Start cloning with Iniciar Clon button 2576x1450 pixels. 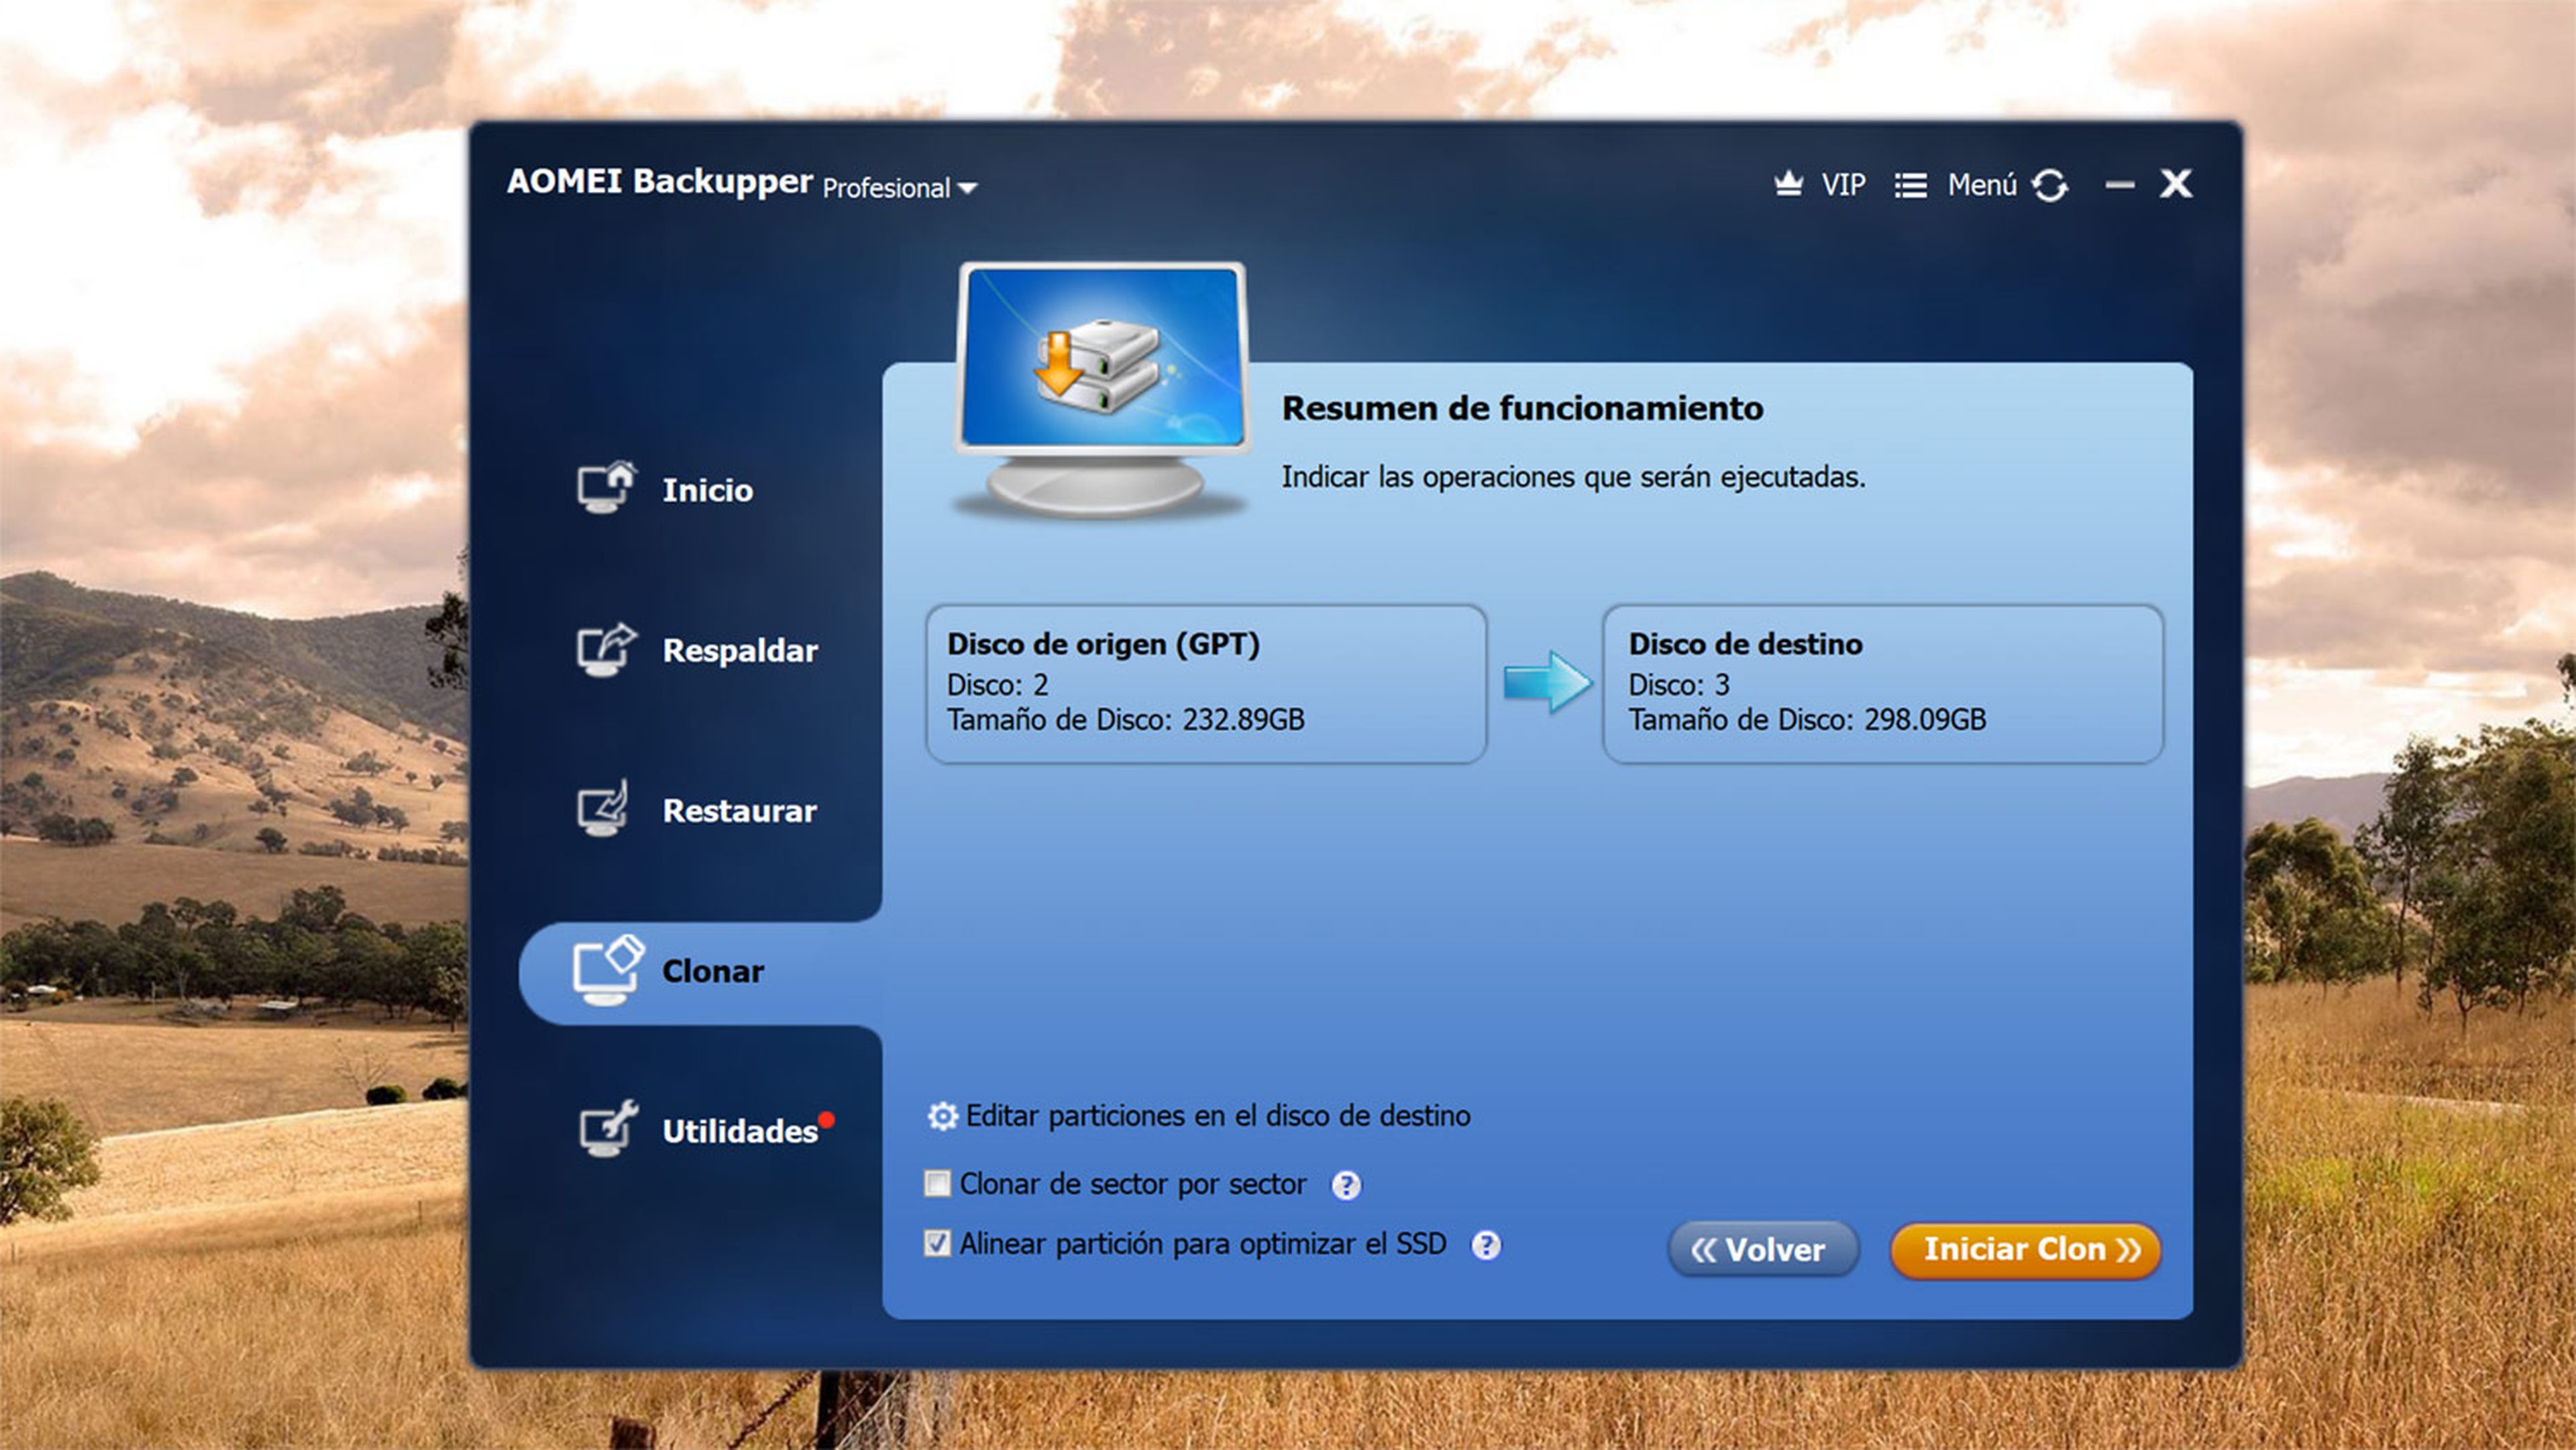point(2026,1250)
